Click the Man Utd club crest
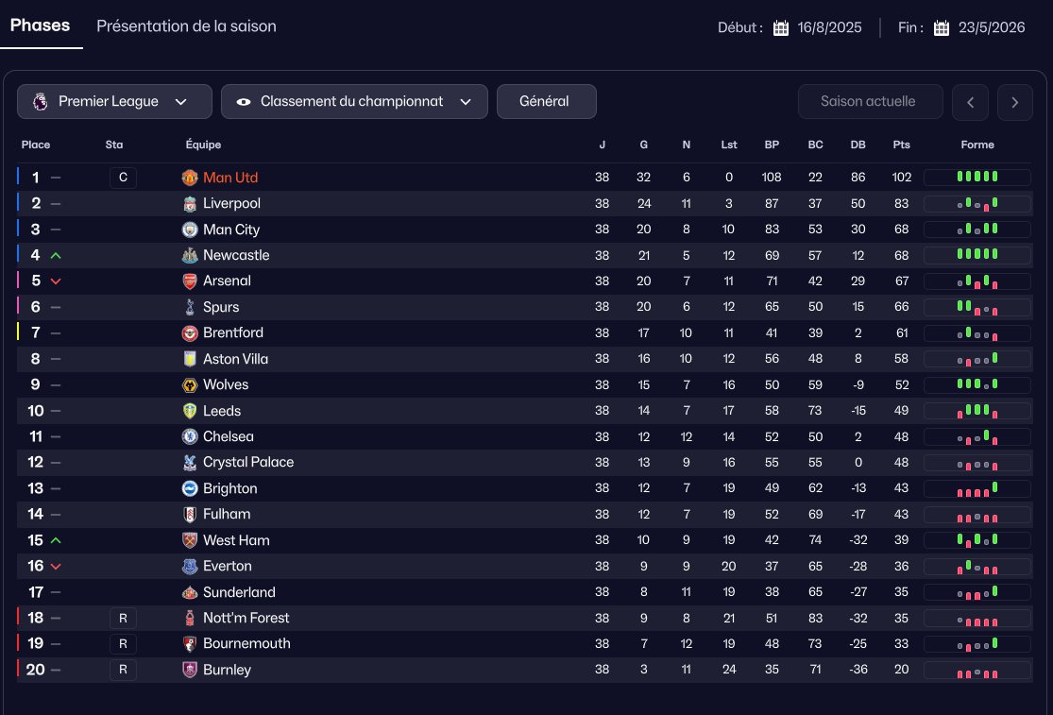The width and height of the screenshot is (1053, 715). (189, 178)
